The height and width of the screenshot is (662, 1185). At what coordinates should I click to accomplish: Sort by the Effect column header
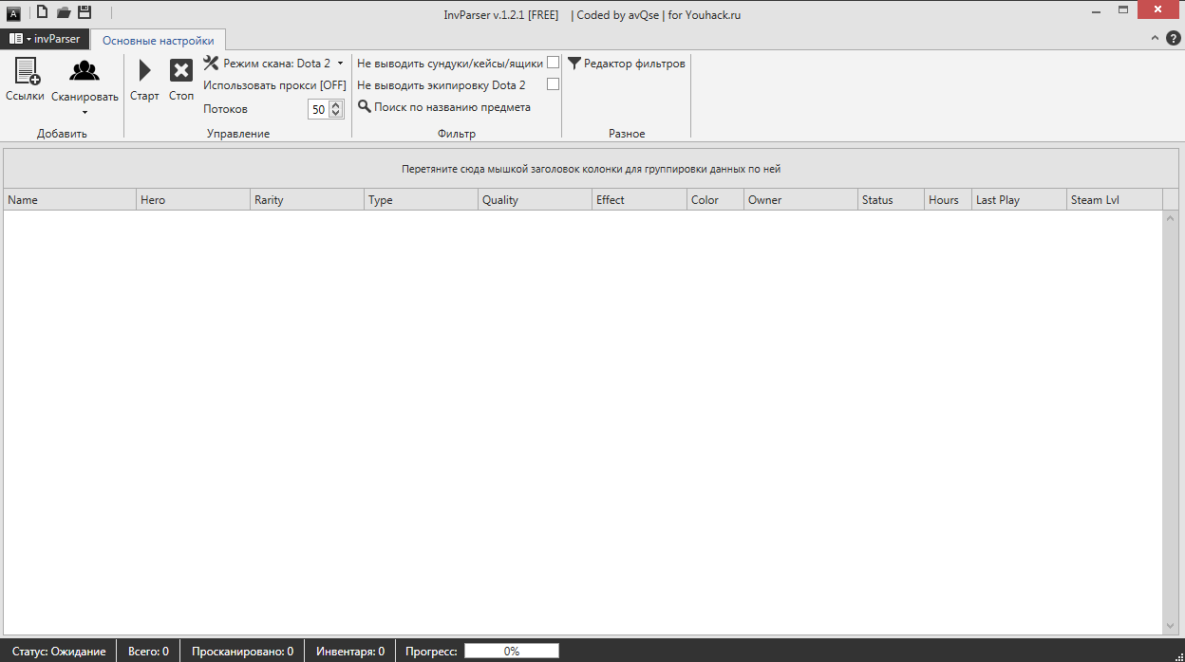pyautogui.click(x=640, y=200)
